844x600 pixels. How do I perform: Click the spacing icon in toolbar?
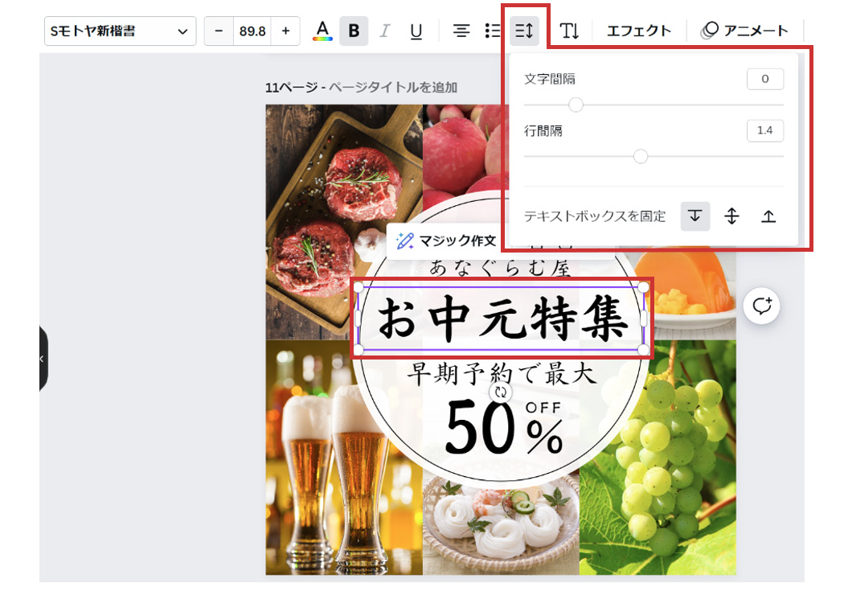coord(524,31)
